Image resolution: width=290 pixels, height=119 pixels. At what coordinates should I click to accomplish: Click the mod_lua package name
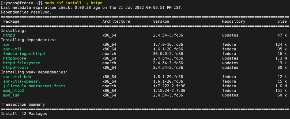point(11,95)
